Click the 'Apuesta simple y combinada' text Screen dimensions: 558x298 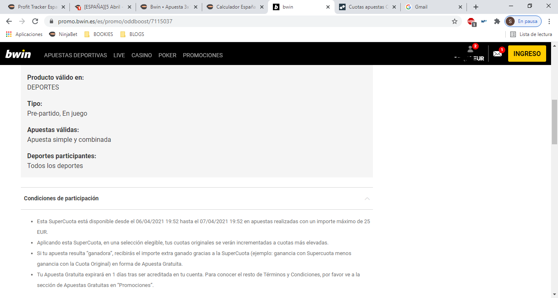click(x=69, y=140)
